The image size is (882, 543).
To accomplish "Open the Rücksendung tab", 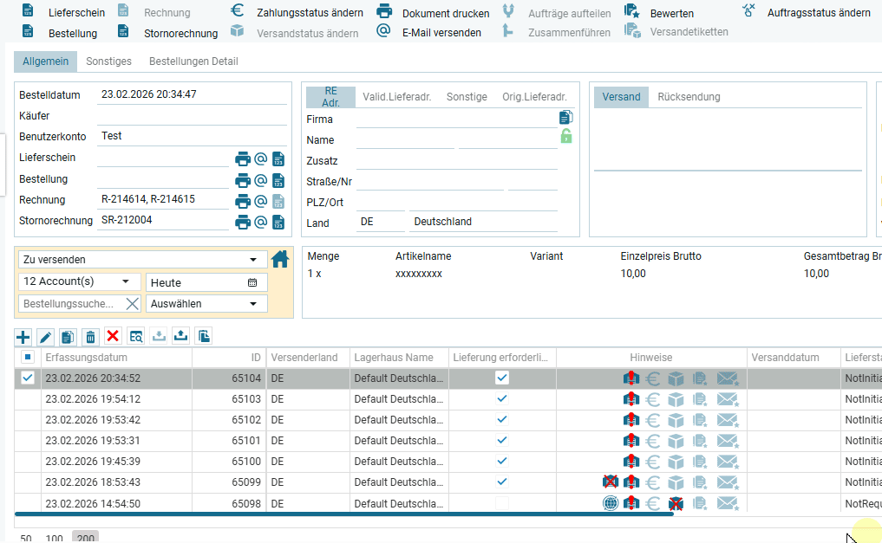I will click(689, 97).
